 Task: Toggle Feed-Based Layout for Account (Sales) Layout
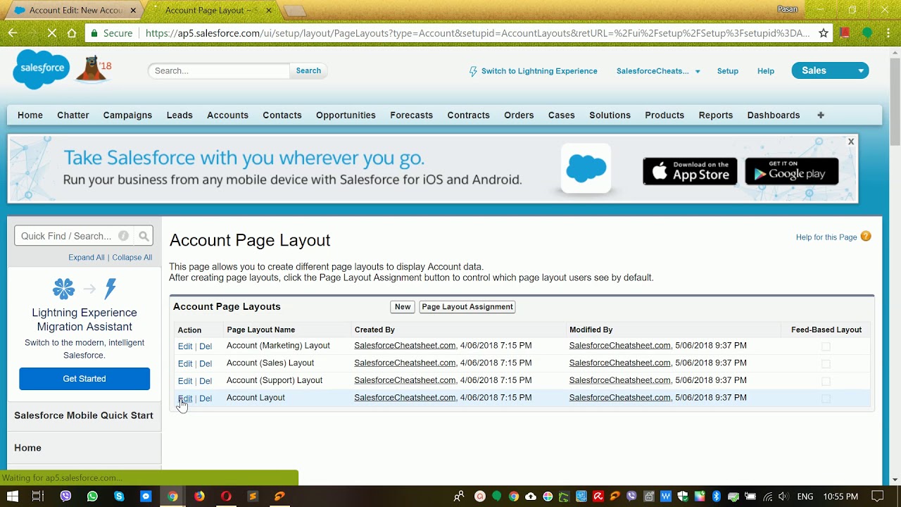pos(826,364)
